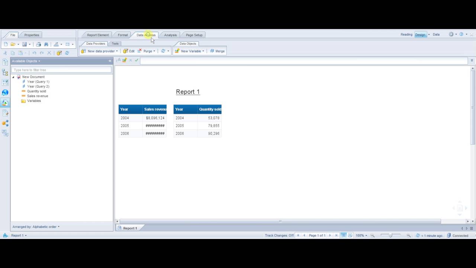Image resolution: width=476 pixels, height=268 pixels.
Task: Select Quantity sold in object tree
Action: tap(36, 91)
